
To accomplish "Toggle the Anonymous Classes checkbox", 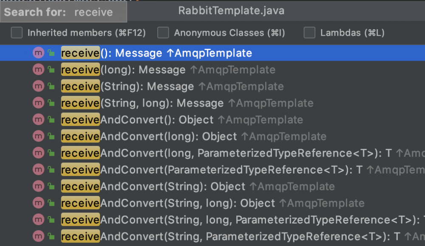I will pos(163,33).
